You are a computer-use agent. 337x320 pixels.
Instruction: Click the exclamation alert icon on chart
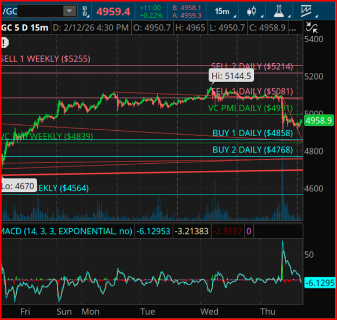4,42
